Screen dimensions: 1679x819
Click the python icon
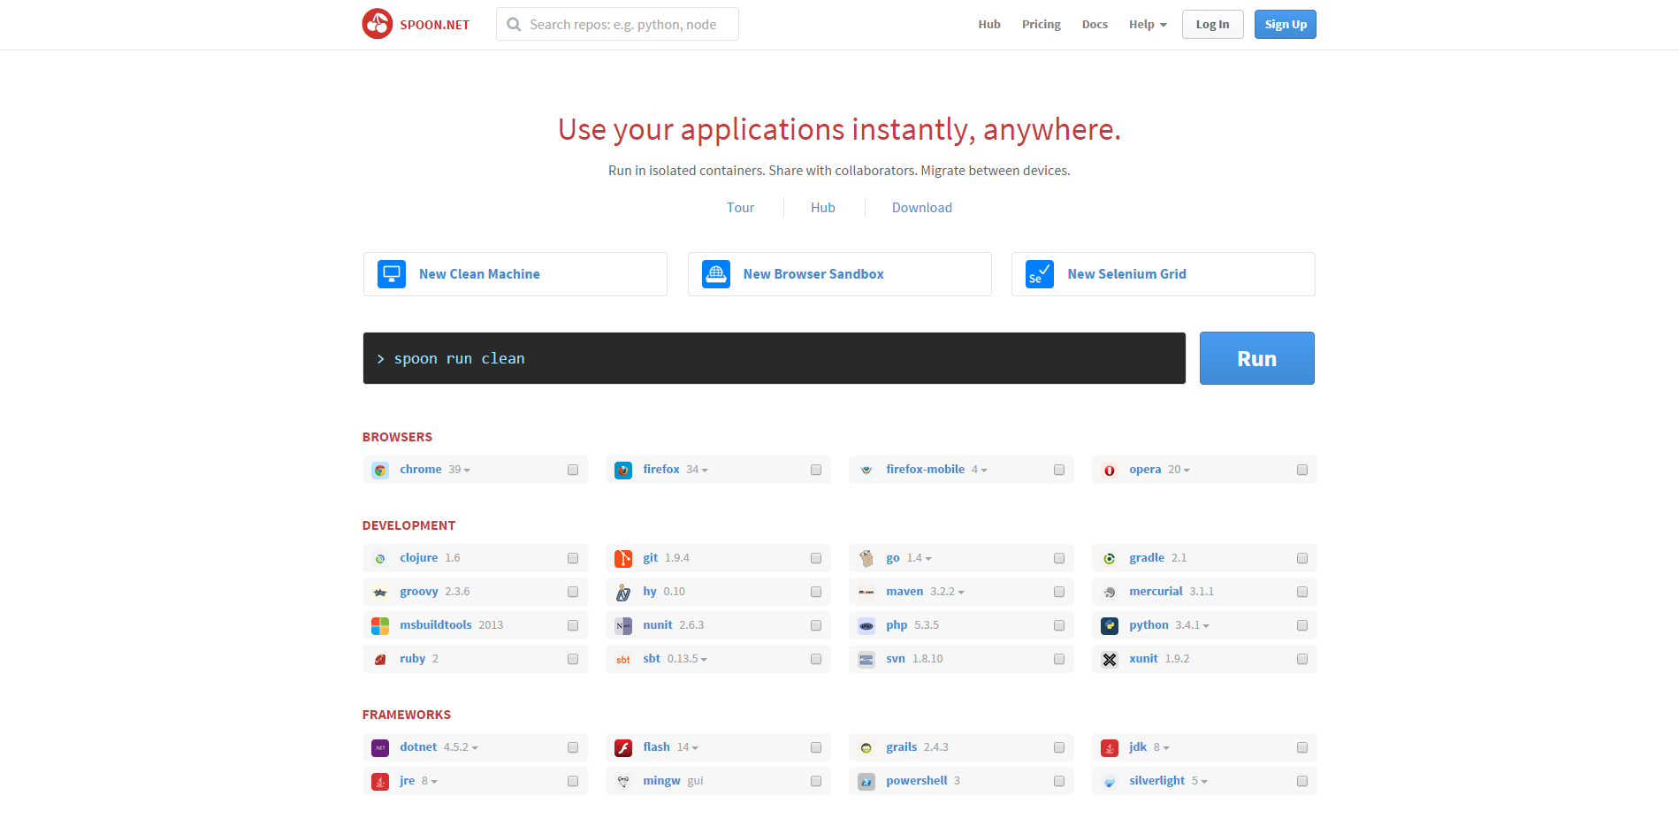click(1110, 626)
